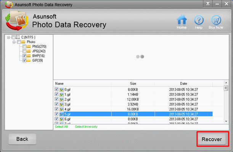Uncheck the 2.gif file checkbox

[x=56, y=99]
